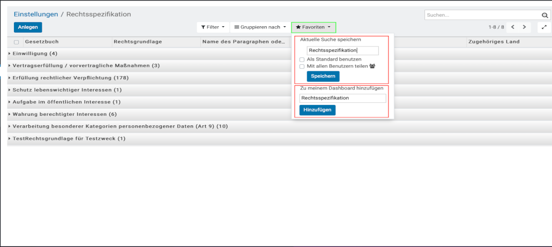This screenshot has width=552, height=247.
Task: Click the expand fullscreen icon
Action: coord(544,27)
